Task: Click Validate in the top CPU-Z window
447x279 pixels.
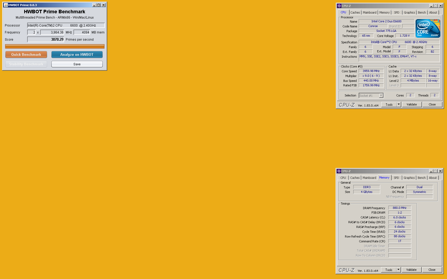Action: click(412, 104)
